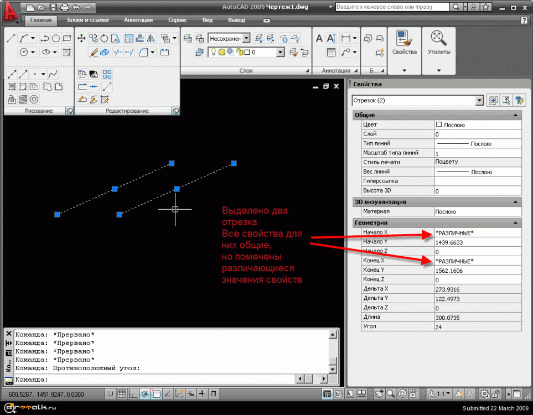Choose the Circle tool
533x415 pixels.
(24, 52)
